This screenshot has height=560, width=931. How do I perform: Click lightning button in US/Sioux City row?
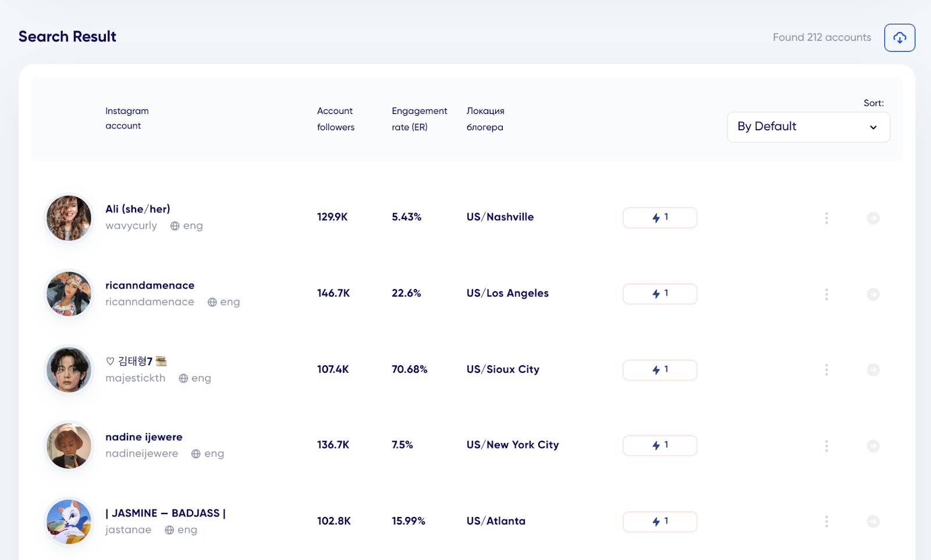pos(660,370)
